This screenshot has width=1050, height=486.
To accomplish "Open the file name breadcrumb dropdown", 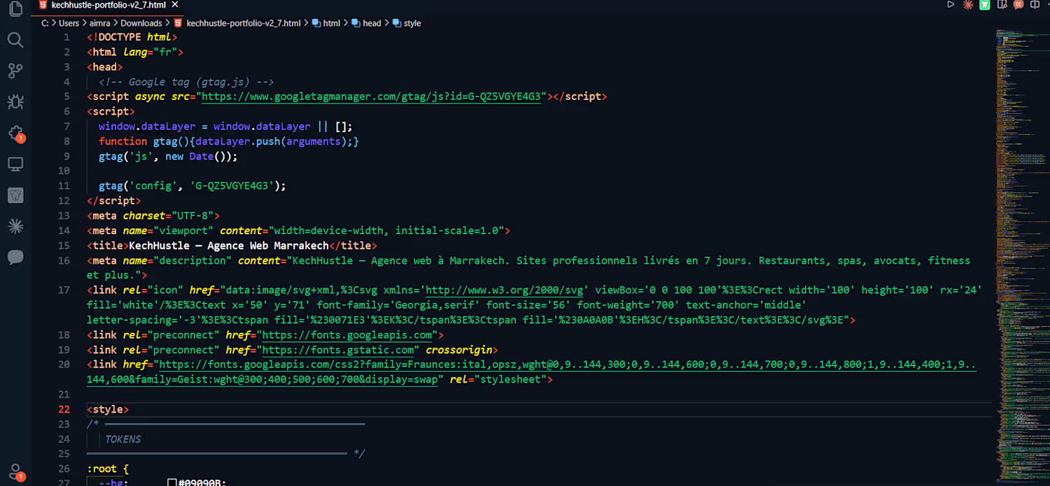I will coord(243,23).
